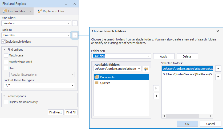Move selected folder down
The height and width of the screenshot is (131, 223).
click(218, 77)
